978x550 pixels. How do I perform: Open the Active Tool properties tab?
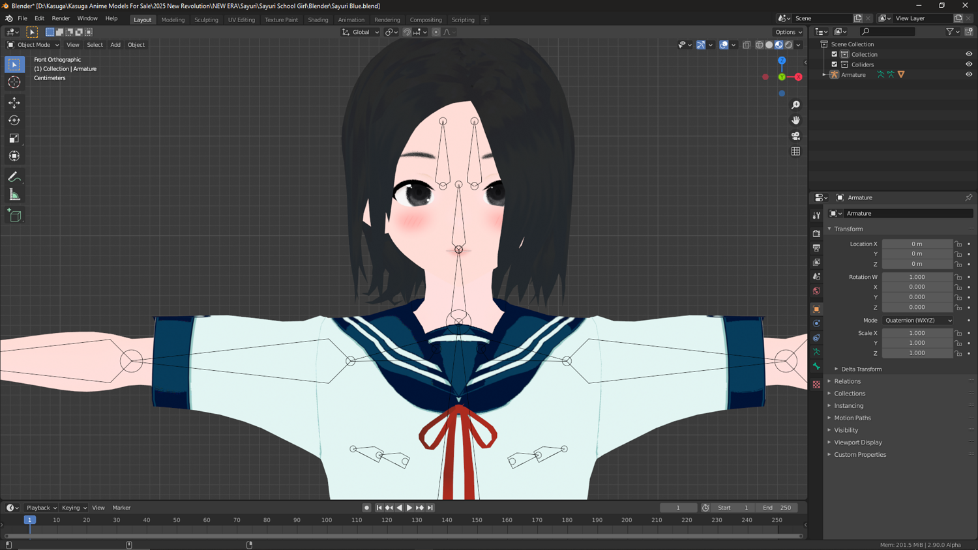click(x=816, y=215)
